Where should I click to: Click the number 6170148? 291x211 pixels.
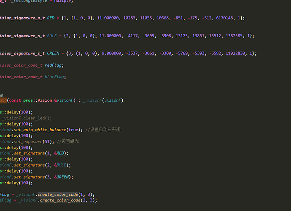(224, 18)
